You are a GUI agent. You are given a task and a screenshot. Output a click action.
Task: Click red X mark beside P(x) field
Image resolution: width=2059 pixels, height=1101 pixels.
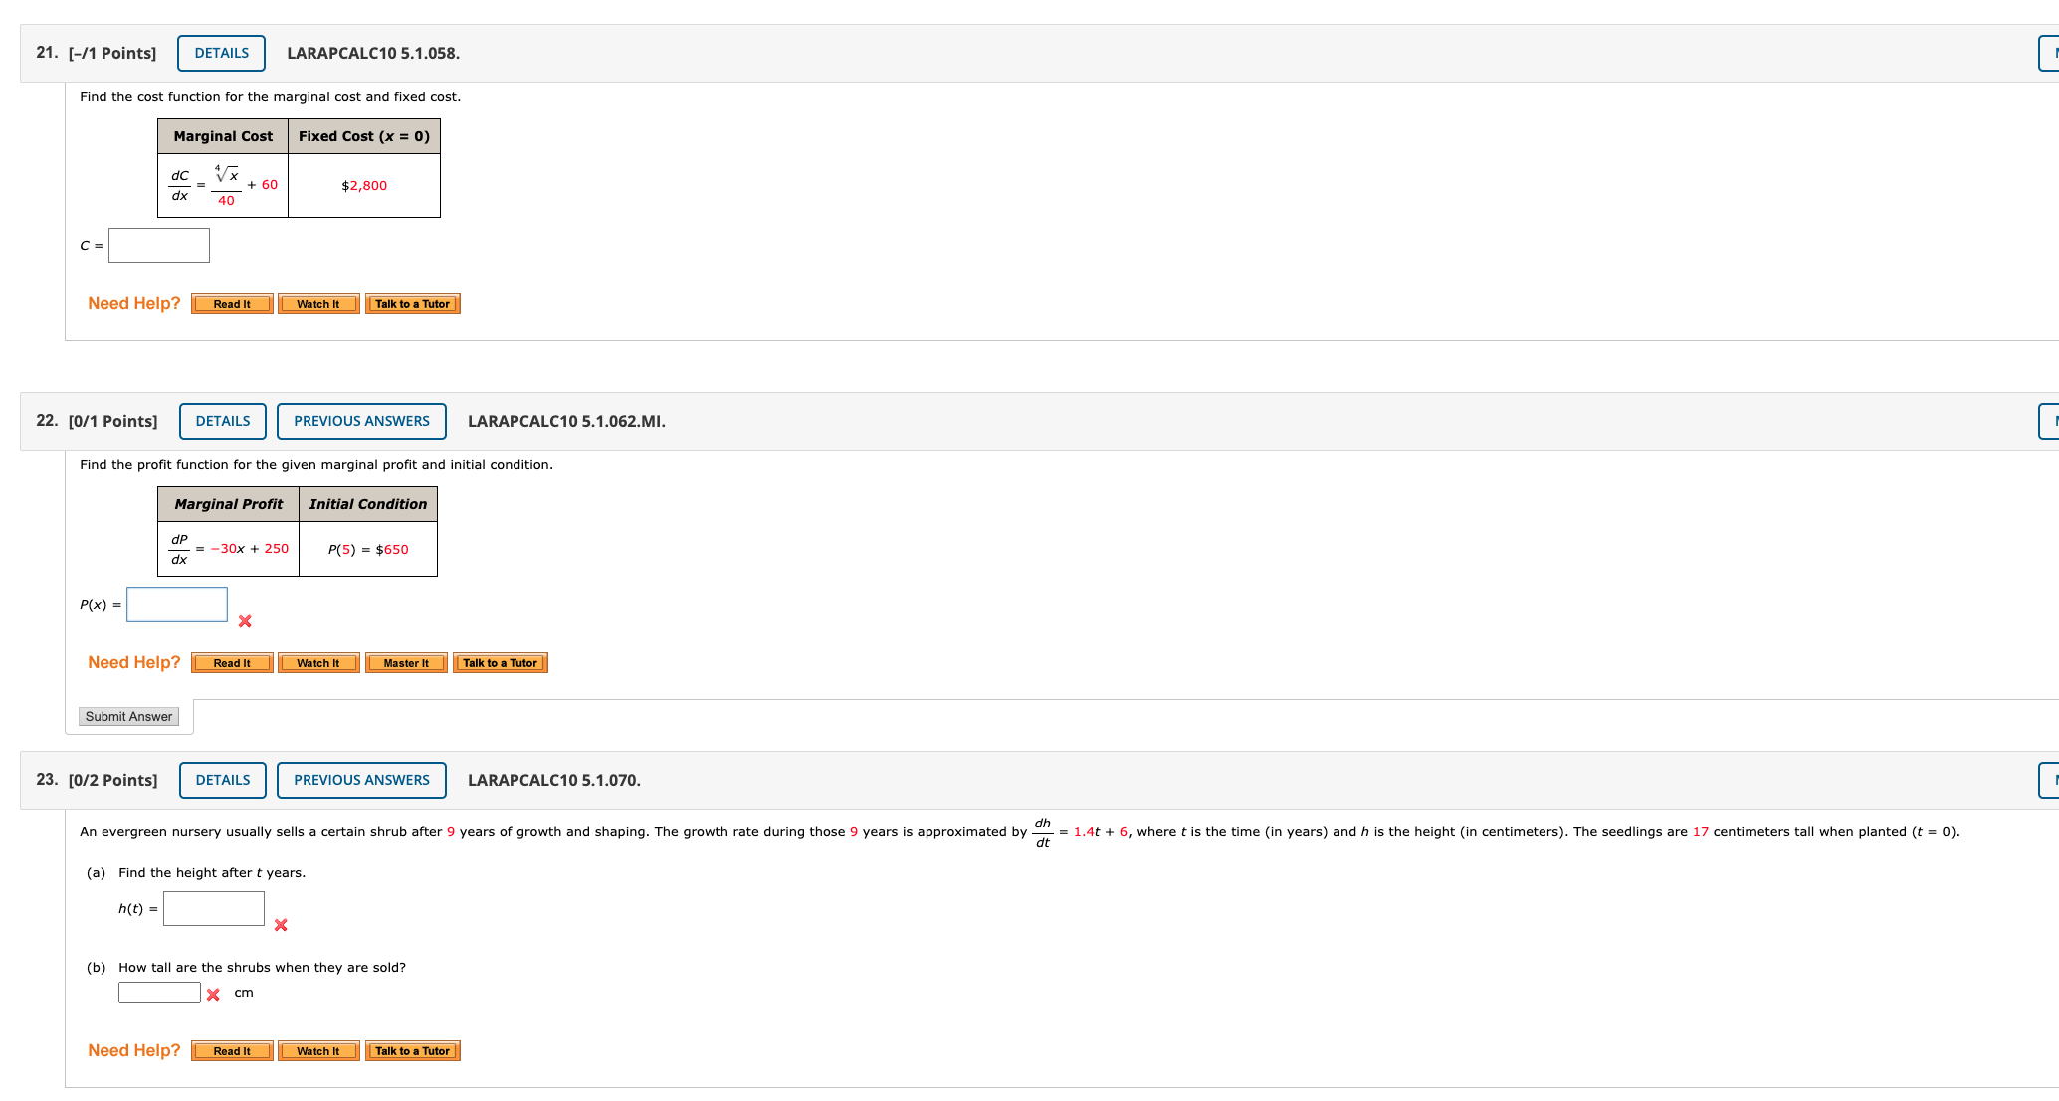[x=245, y=622]
